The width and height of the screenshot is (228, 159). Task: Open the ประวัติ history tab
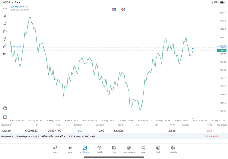point(99,149)
